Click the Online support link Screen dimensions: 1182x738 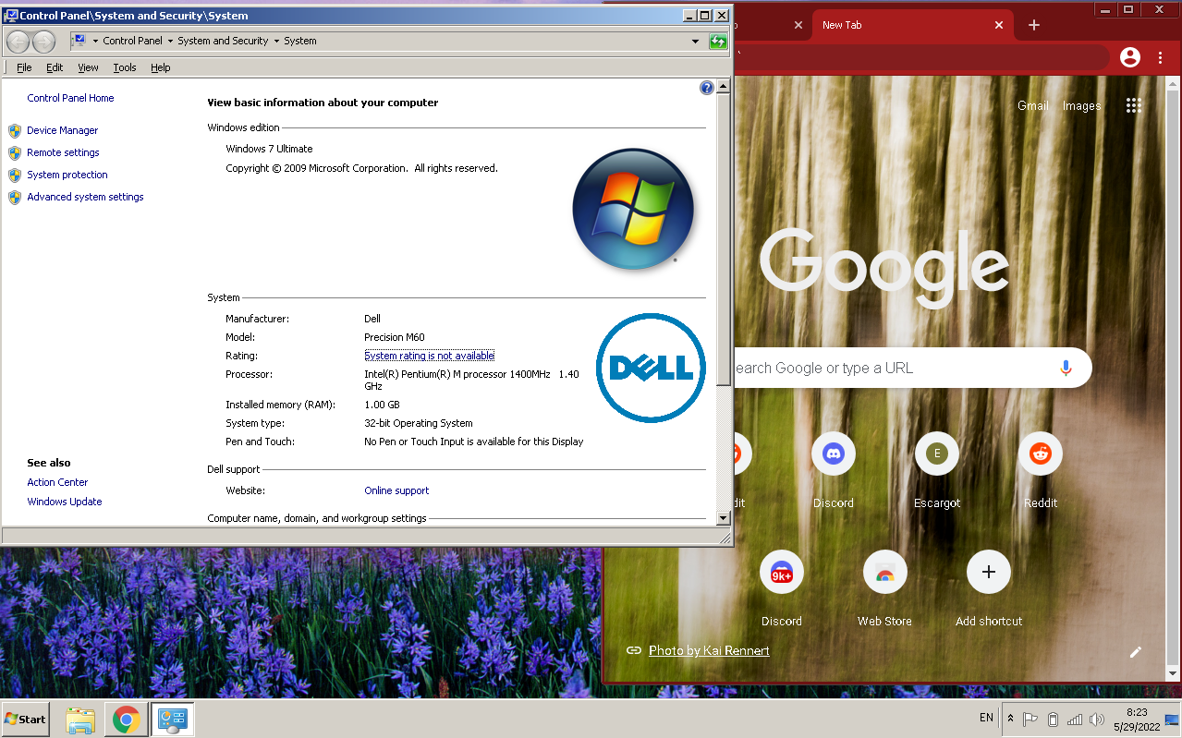pos(396,490)
